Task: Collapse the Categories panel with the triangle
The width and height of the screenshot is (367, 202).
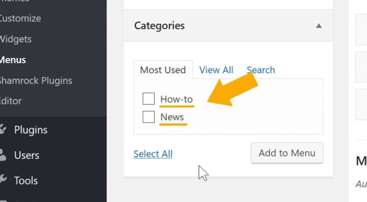Action: [x=318, y=26]
